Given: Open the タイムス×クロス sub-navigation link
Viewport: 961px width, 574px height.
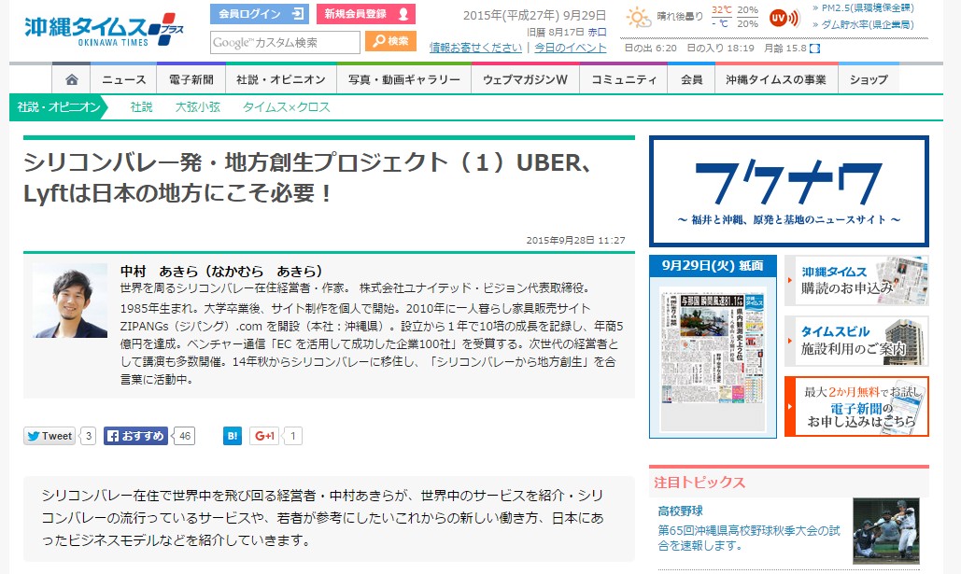Looking at the screenshot, I should 287,107.
